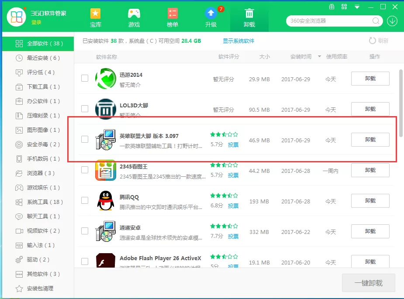404x299 pixels.
Task: Click 投票 for 腾讯QQ
Action: (233, 206)
